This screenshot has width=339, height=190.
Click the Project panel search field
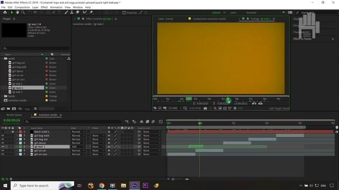pos(35,49)
